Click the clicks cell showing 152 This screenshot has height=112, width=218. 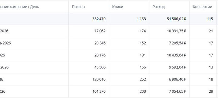click(x=143, y=43)
